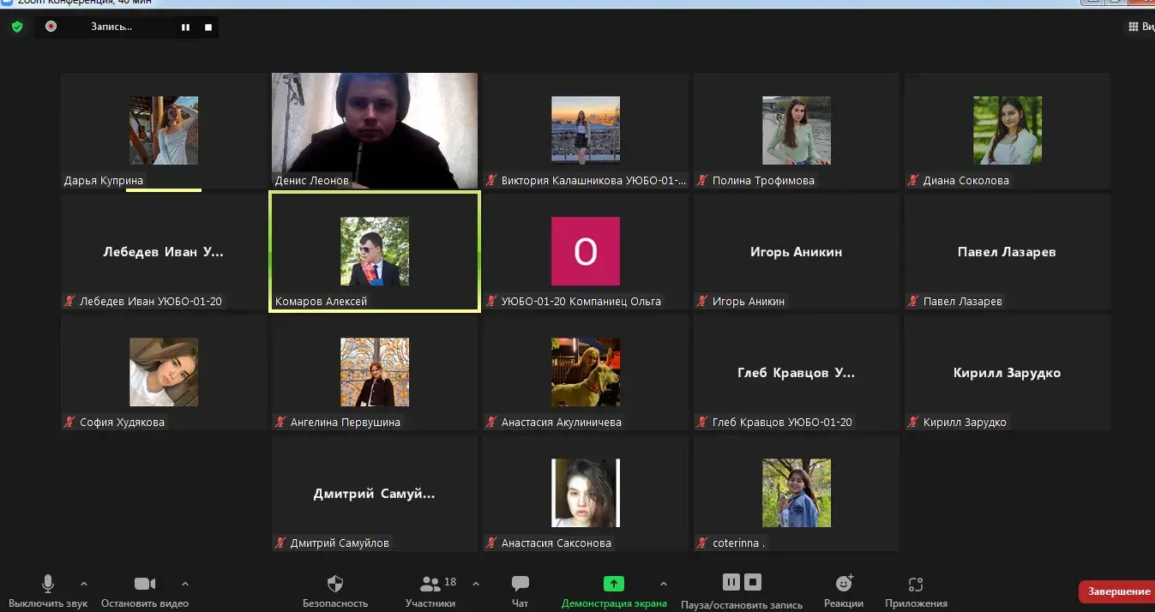Click muted mic icon beside Виктория Калашникова
Viewport: 1155px width, 612px height.
tap(492, 181)
